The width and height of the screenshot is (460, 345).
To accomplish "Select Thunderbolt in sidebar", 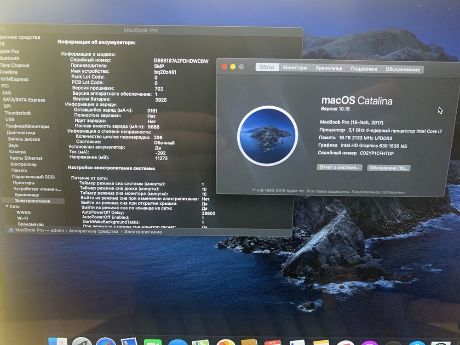I will (17, 113).
